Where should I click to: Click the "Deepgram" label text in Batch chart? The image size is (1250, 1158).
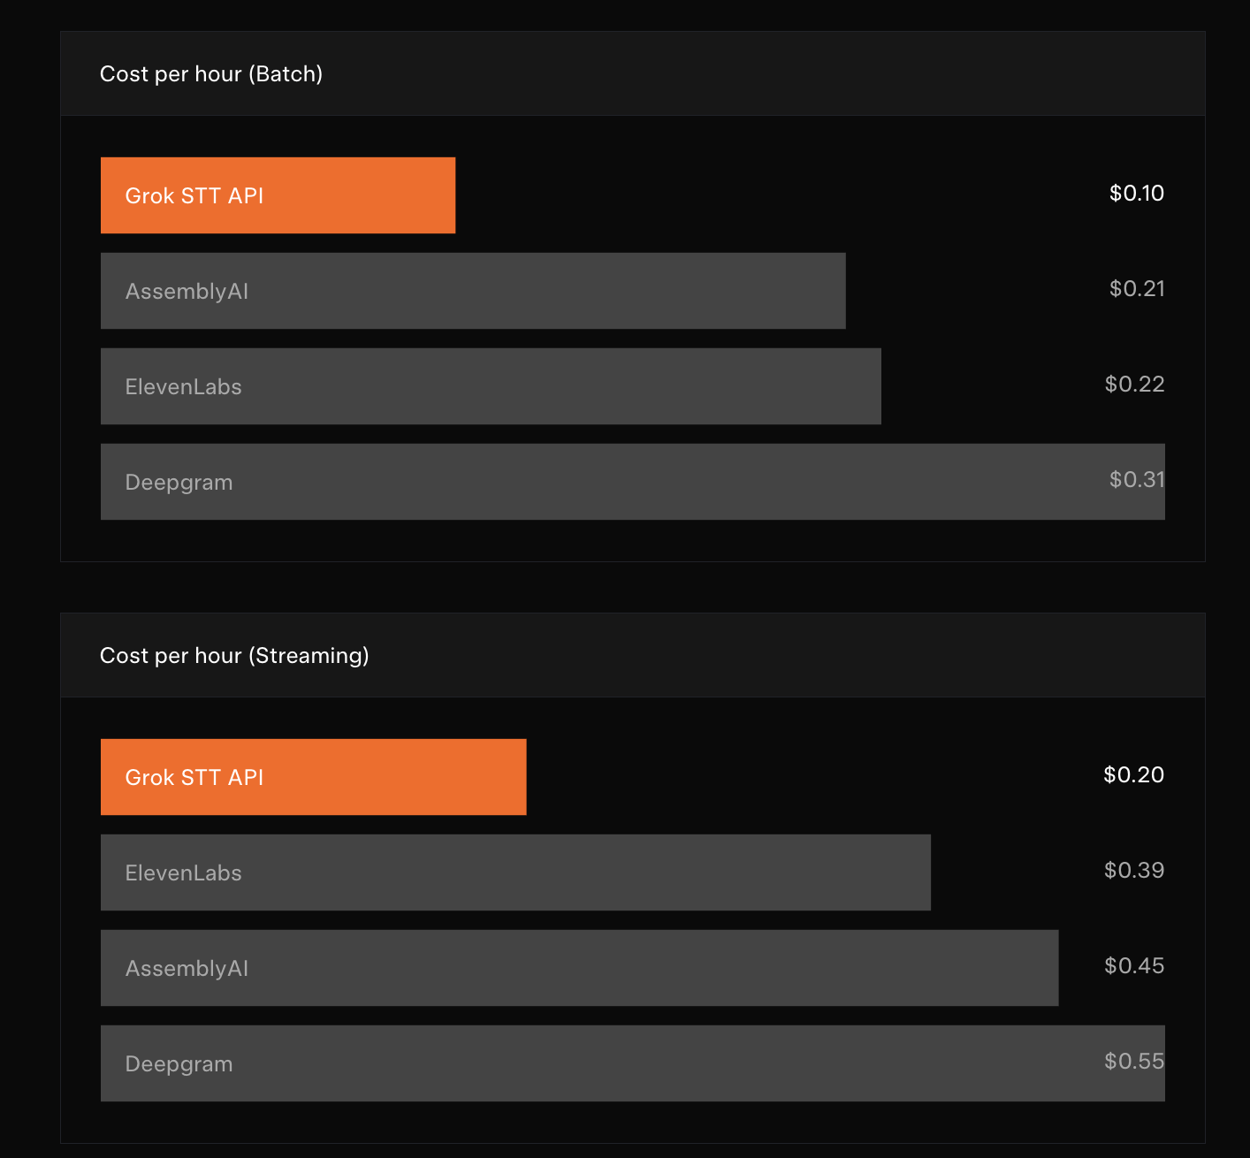(x=179, y=483)
